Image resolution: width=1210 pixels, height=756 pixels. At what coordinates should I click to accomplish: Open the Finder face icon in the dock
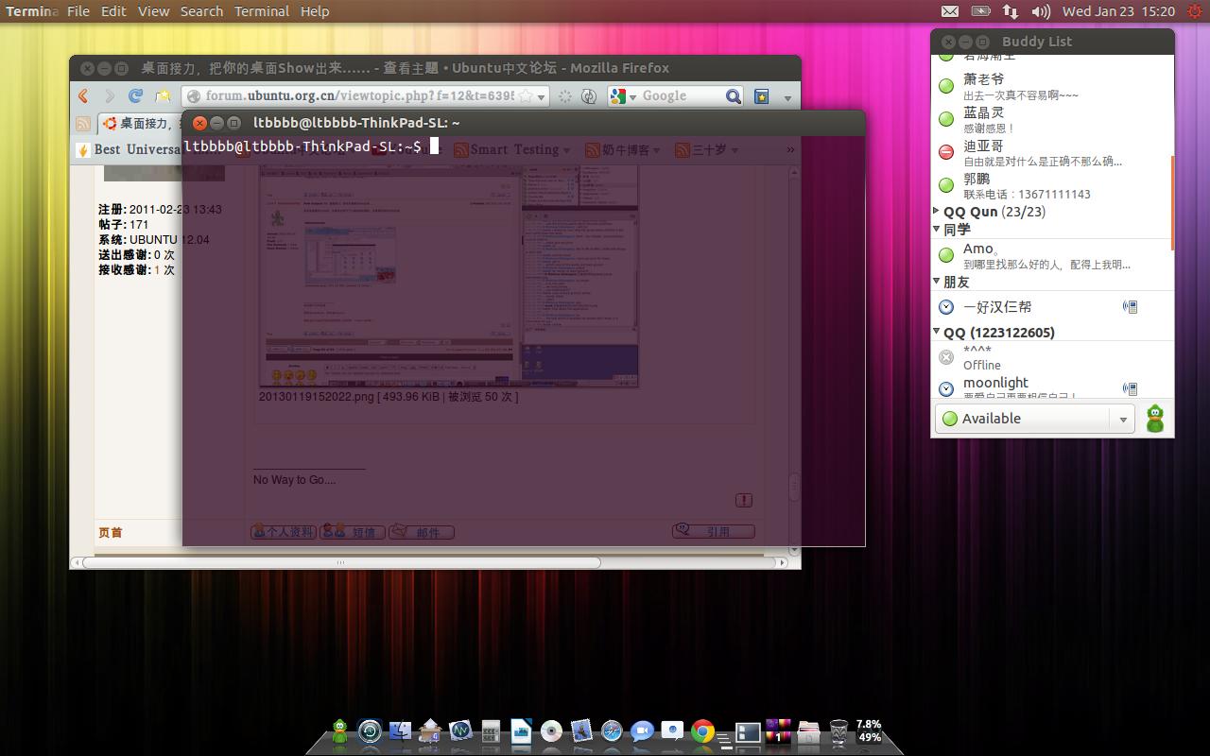pos(400,731)
